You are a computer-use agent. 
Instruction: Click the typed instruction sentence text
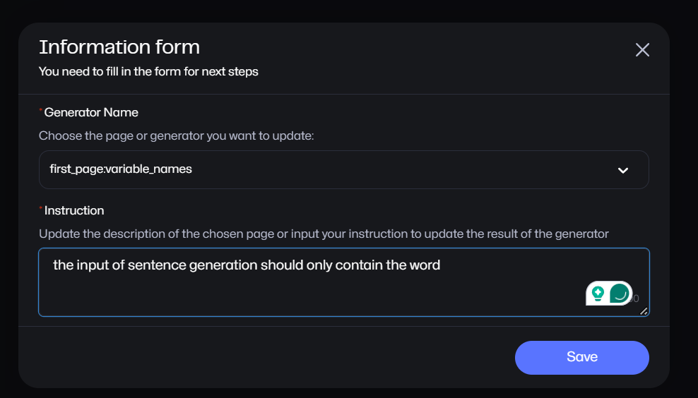(x=246, y=265)
